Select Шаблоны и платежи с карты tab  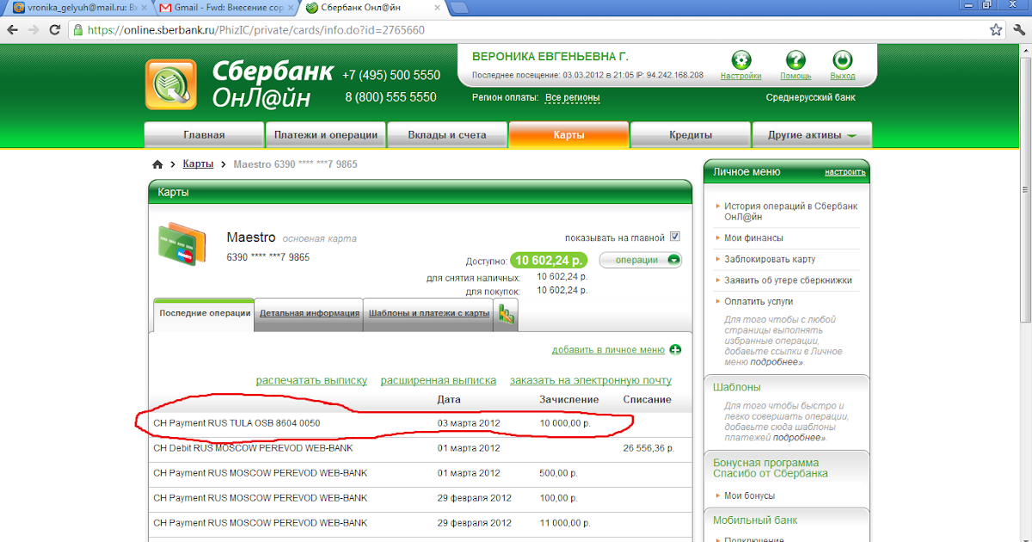pyautogui.click(x=429, y=314)
